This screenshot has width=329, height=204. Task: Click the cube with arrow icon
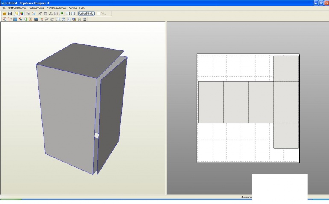[x=41, y=19]
